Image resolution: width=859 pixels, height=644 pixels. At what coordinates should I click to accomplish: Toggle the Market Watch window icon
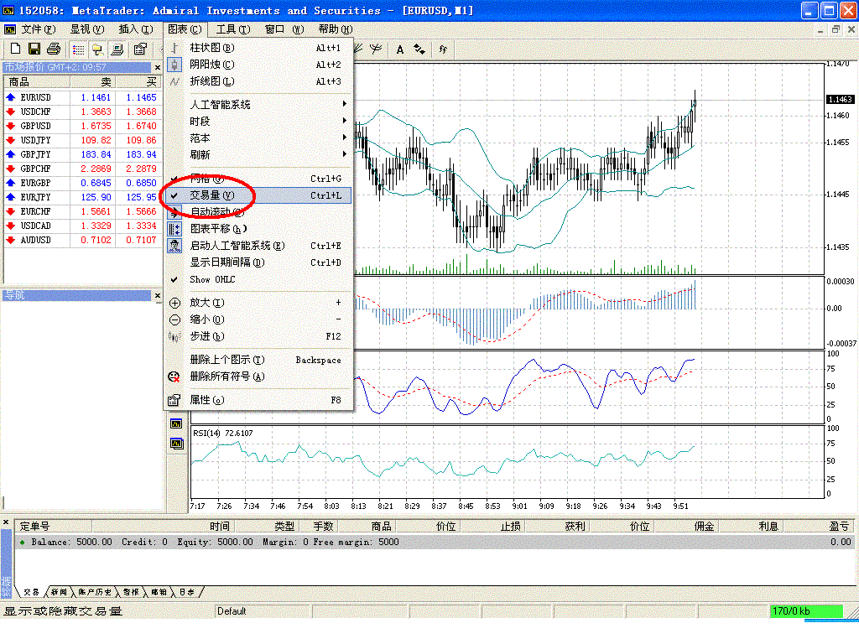pyautogui.click(x=78, y=49)
